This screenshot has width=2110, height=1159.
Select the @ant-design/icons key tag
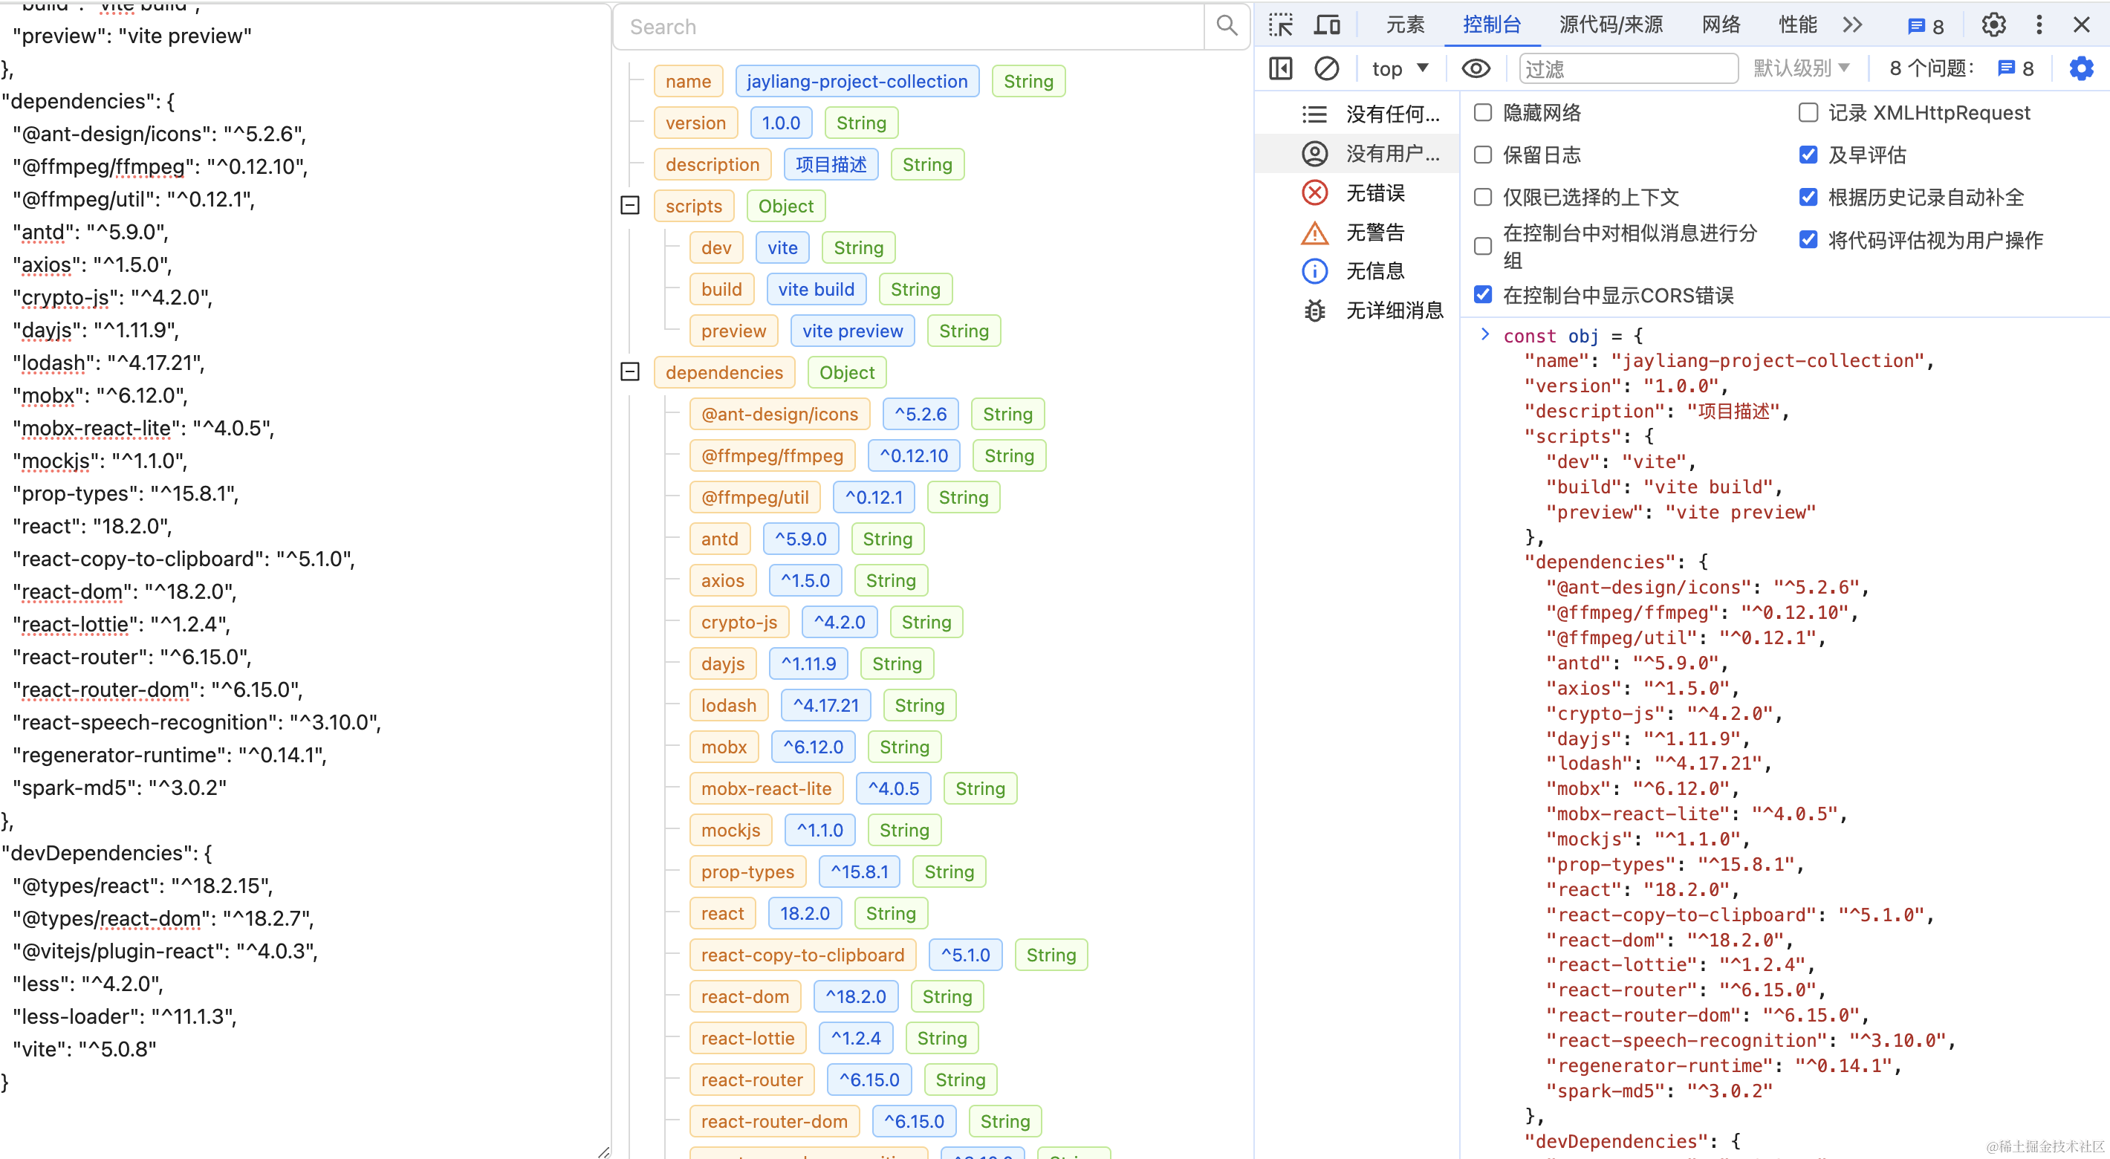[x=779, y=415]
